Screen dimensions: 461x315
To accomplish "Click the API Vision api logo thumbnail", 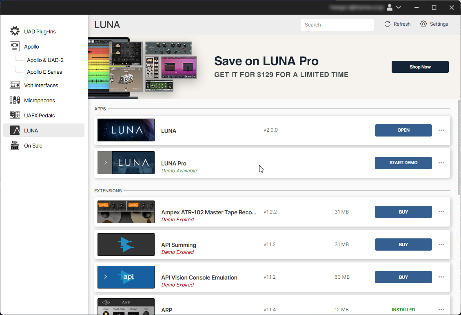I will 126,277.
